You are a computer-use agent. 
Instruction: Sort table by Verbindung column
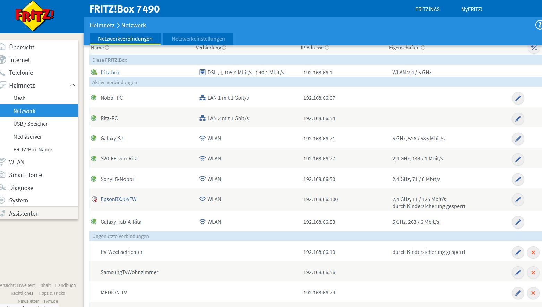[211, 48]
